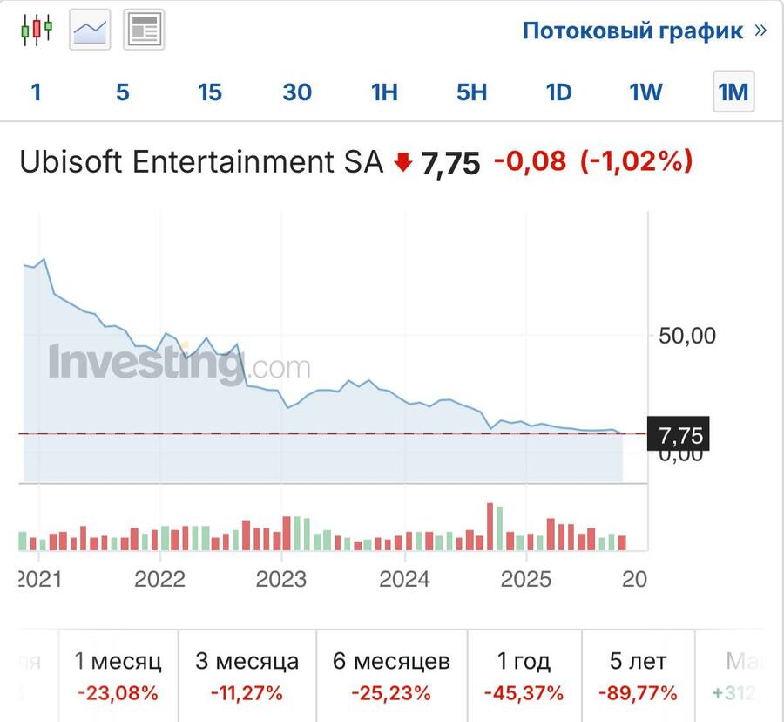Select the candlestick chart style icon
This screenshot has width=784, height=722.
tap(36, 27)
